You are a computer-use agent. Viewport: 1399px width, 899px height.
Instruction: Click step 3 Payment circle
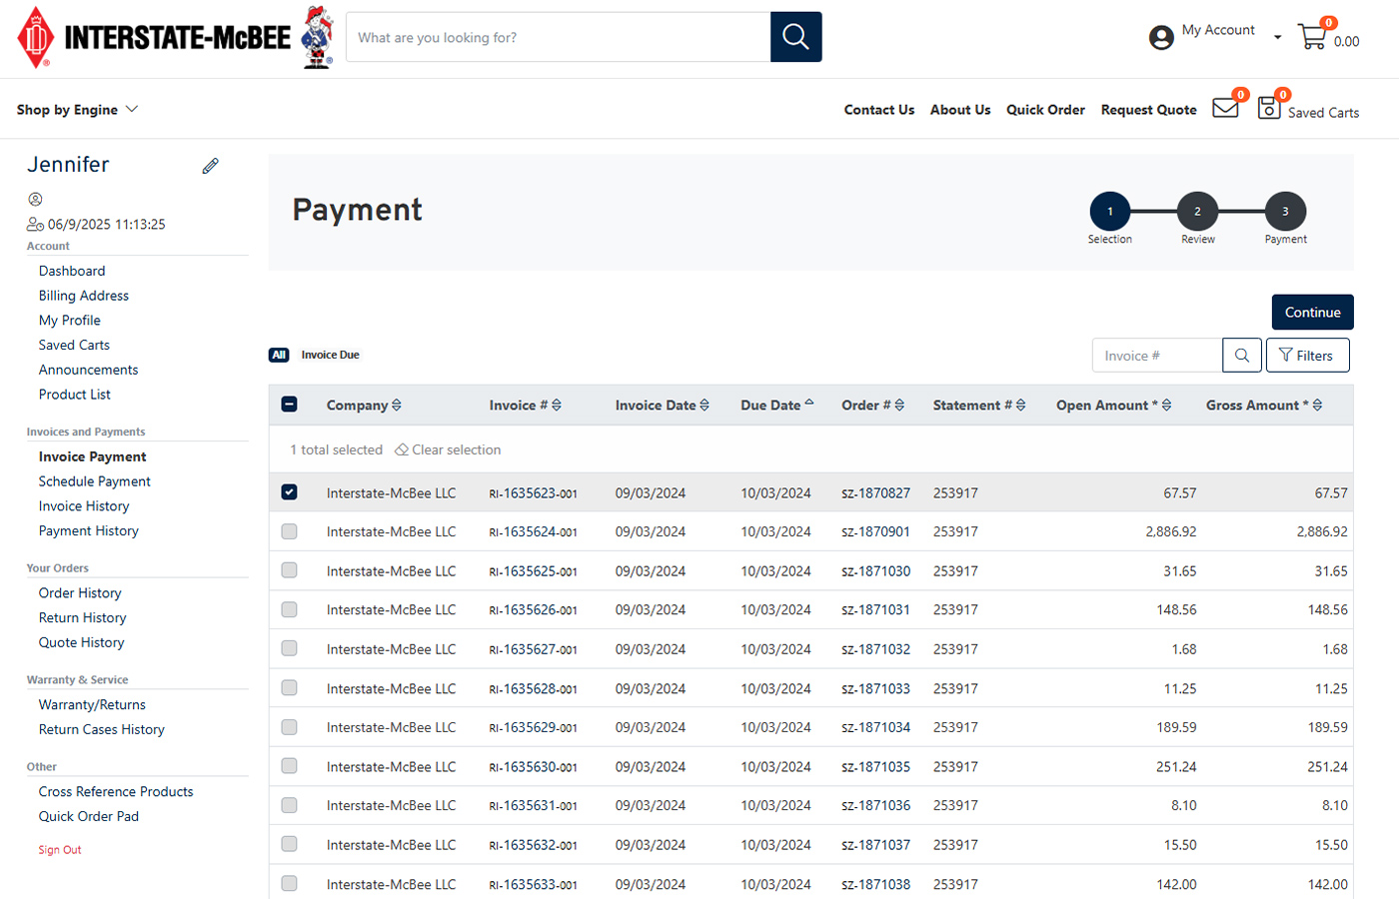[1285, 211]
